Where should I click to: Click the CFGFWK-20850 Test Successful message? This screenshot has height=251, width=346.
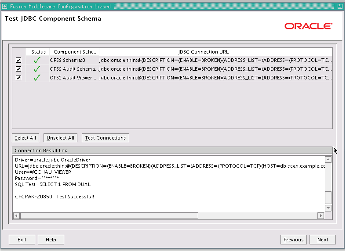(55, 197)
